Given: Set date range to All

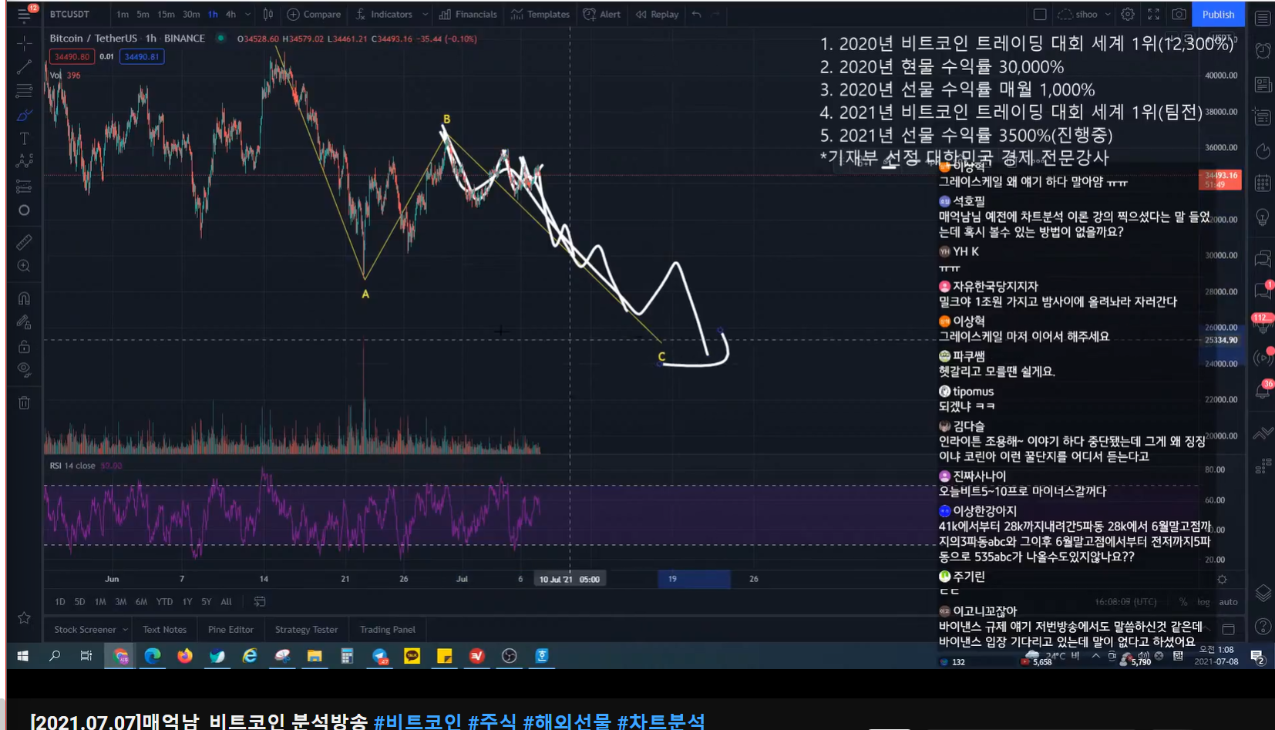Looking at the screenshot, I should [226, 602].
